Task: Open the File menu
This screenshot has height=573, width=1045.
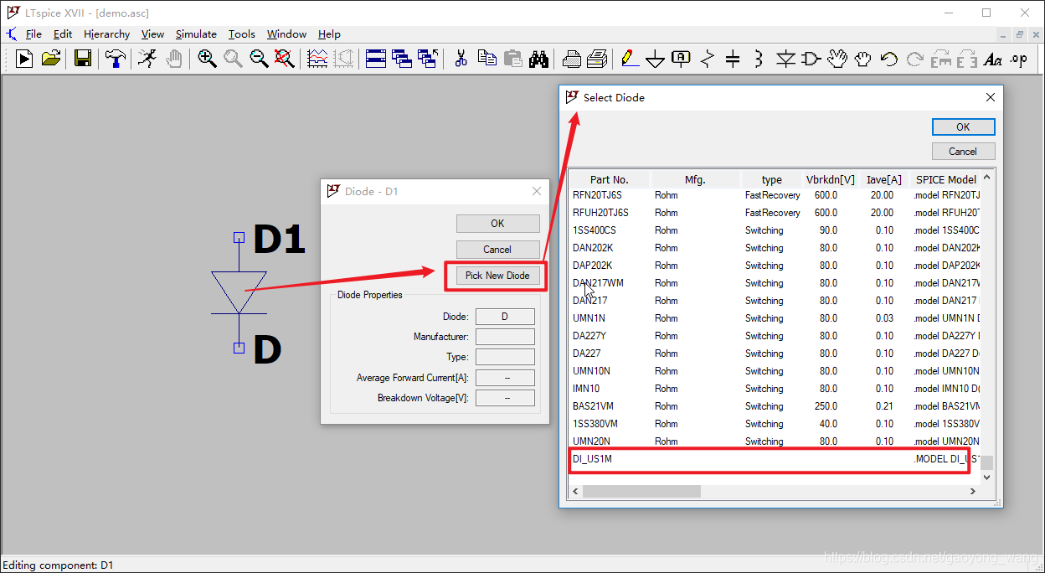Action: pos(33,34)
